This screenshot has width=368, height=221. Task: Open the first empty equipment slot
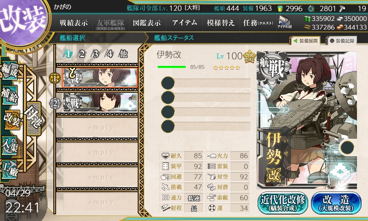(x=206, y=83)
